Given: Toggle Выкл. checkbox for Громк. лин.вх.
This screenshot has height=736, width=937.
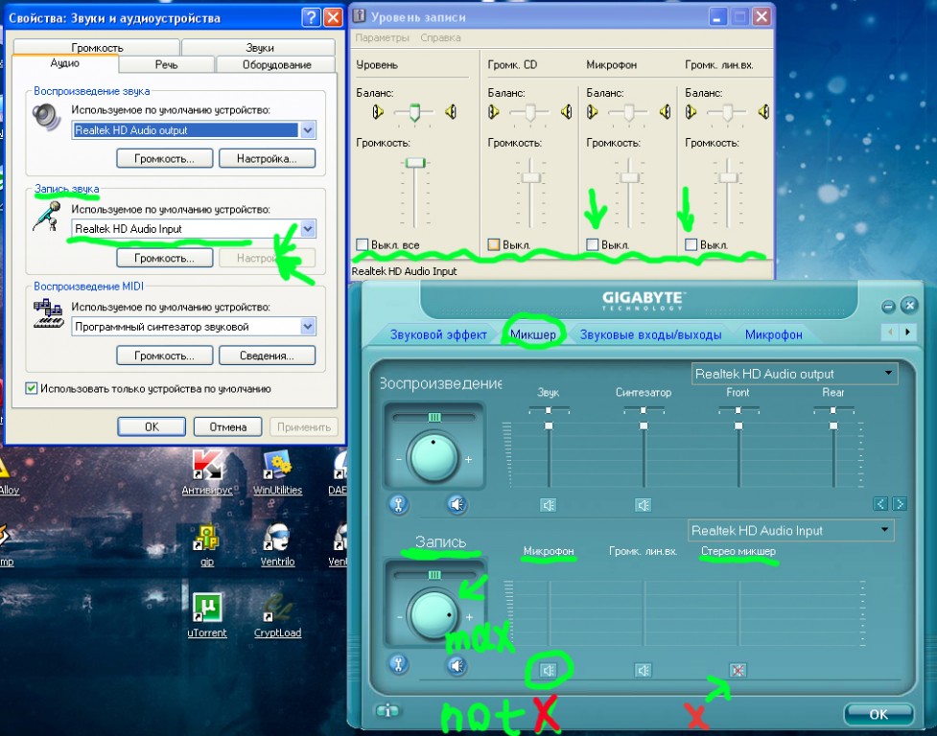Looking at the screenshot, I should pyautogui.click(x=691, y=244).
